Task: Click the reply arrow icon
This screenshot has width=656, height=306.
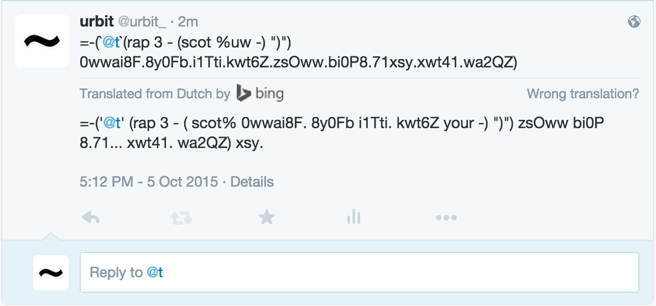Action: click(90, 218)
